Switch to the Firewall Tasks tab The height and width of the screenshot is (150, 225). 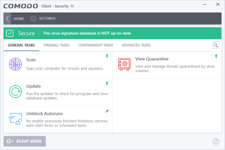tap(57, 45)
